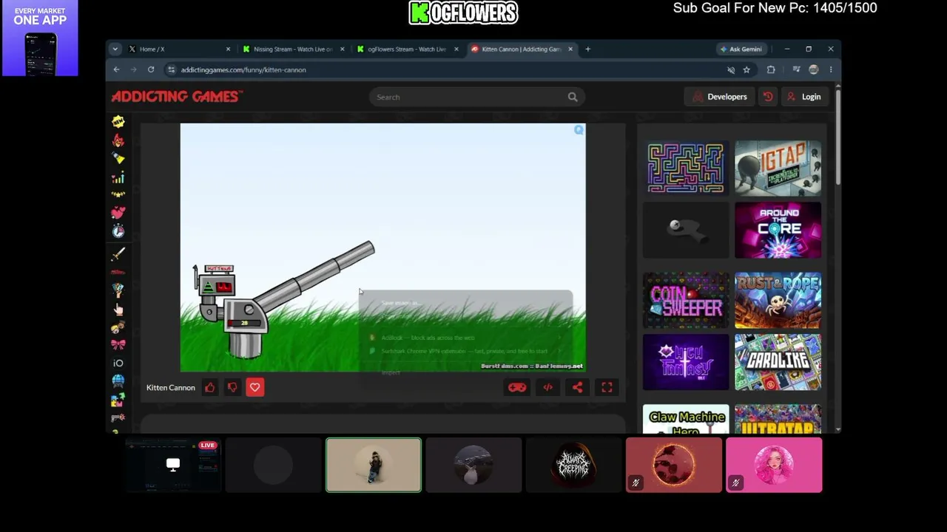Image resolution: width=947 pixels, height=532 pixels.
Task: Open the Chrome profile avatar
Action: coord(814,69)
